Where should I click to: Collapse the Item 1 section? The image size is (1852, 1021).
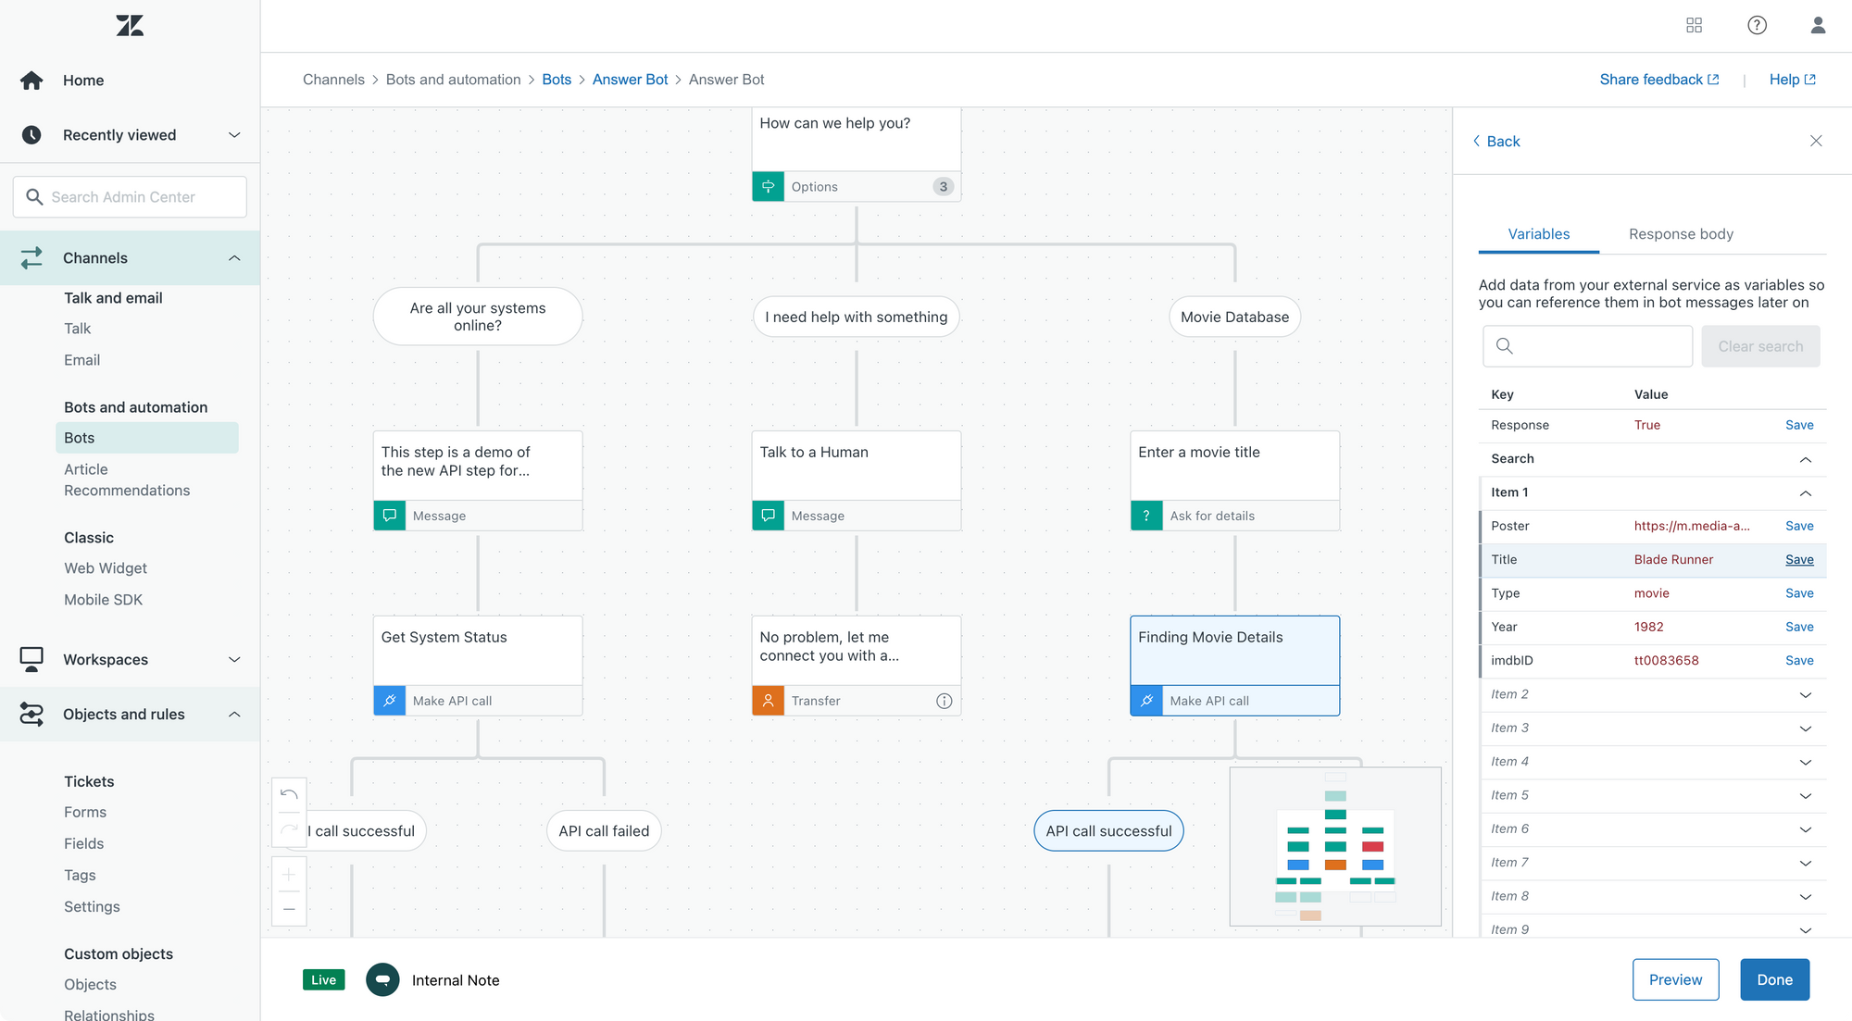1805,492
